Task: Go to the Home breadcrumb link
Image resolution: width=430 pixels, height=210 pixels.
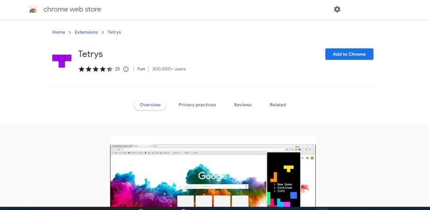Action: click(59, 32)
